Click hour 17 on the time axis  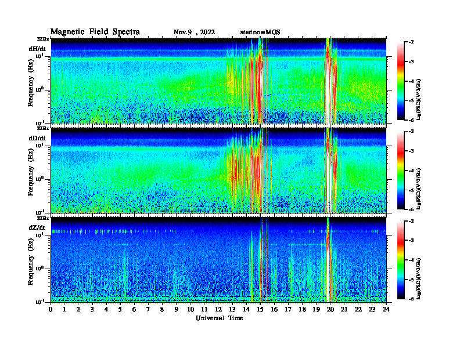[x=289, y=310]
